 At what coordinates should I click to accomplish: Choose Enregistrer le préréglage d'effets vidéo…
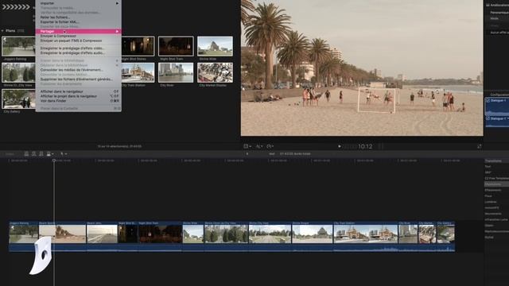pos(78,48)
